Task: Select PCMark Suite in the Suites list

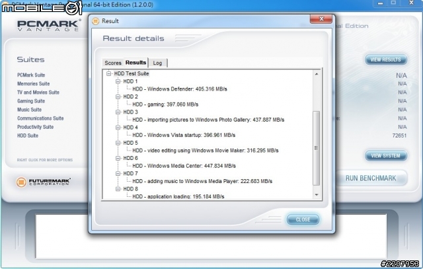Action: point(31,75)
